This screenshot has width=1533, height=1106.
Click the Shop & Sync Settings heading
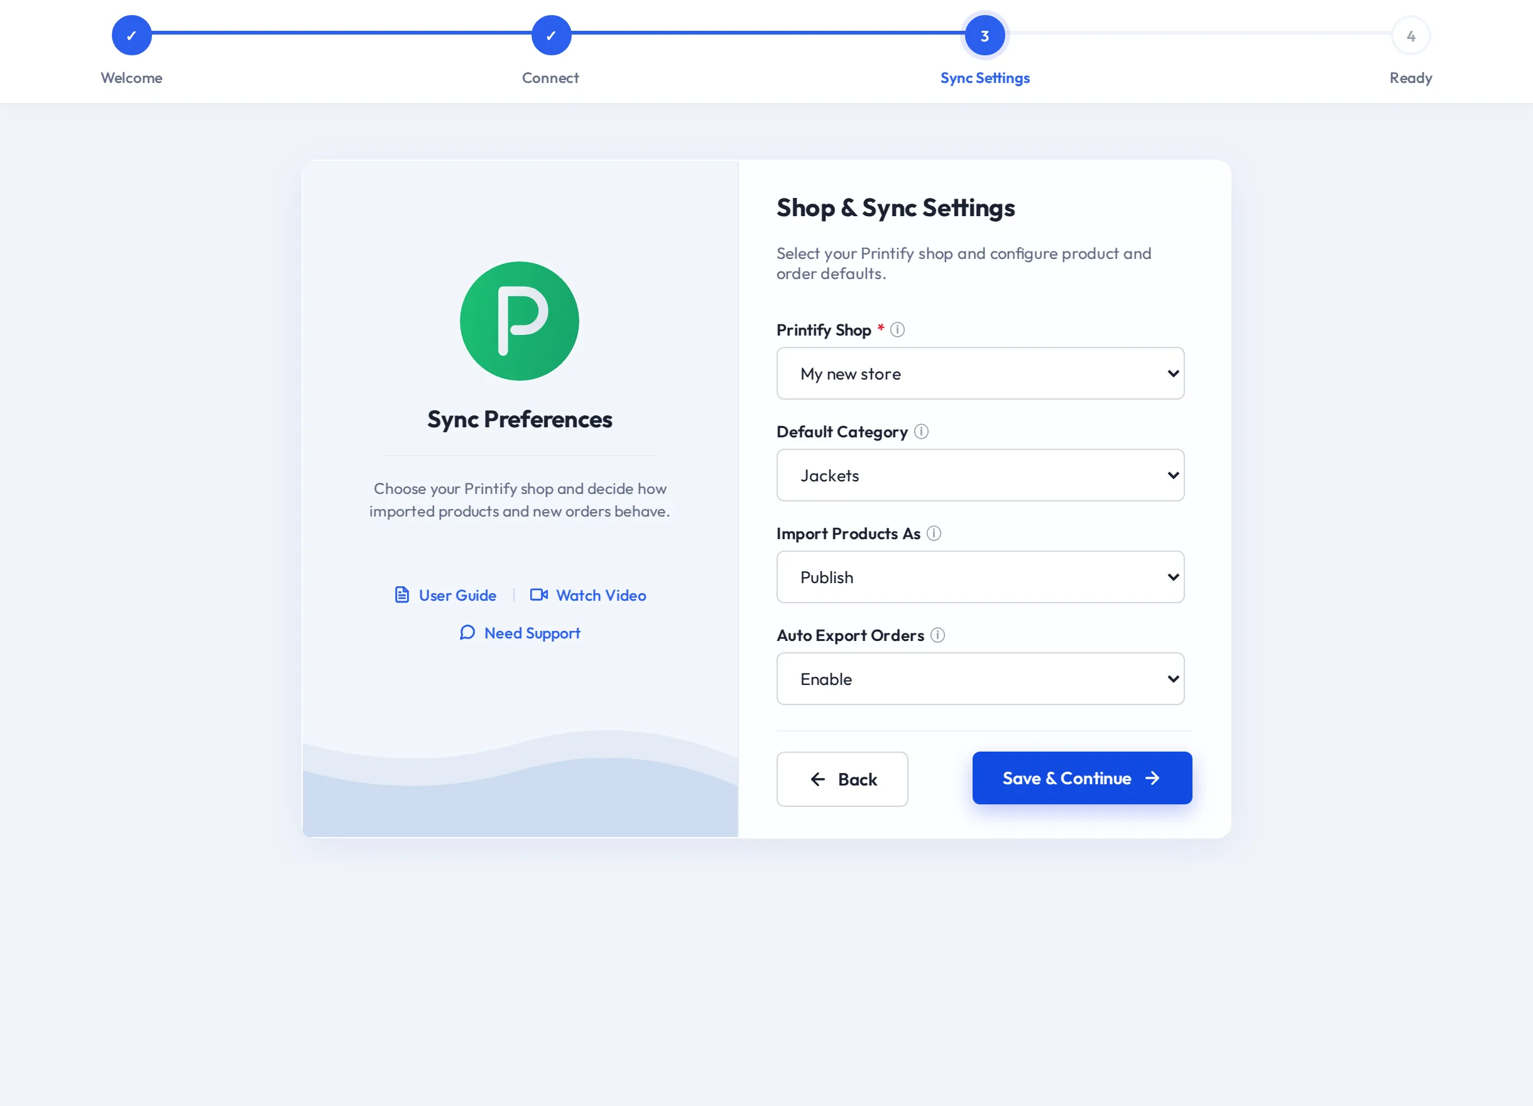click(895, 208)
